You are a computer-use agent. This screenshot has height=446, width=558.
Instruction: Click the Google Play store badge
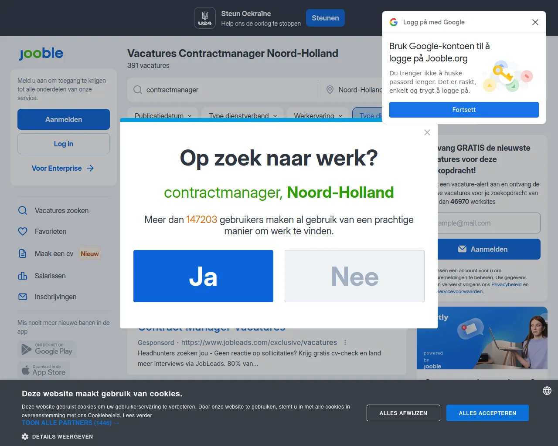point(47,349)
